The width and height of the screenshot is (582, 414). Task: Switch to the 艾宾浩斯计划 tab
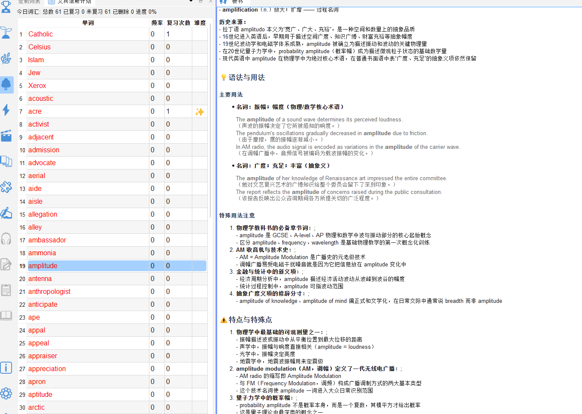coord(71,2)
